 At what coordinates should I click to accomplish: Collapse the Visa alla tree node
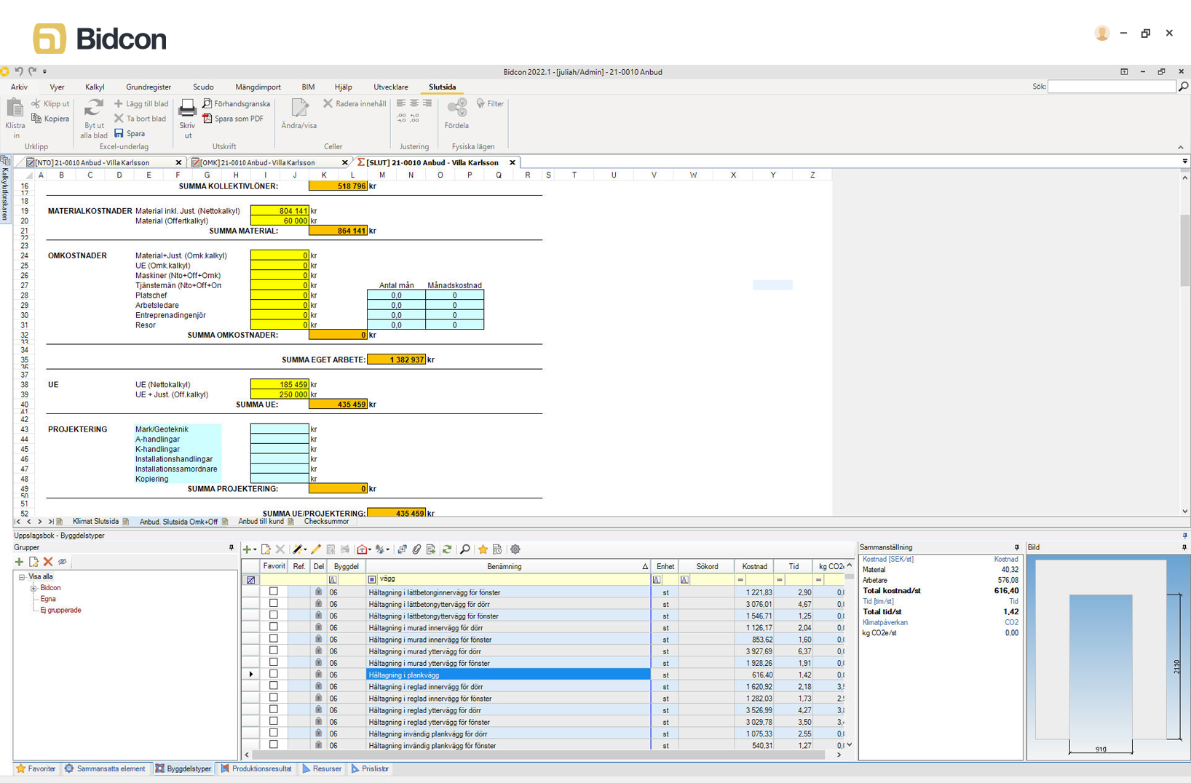22,577
